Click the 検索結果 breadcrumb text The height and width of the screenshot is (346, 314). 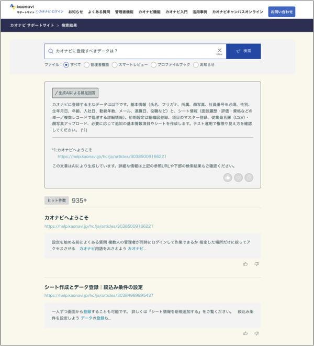(x=69, y=25)
